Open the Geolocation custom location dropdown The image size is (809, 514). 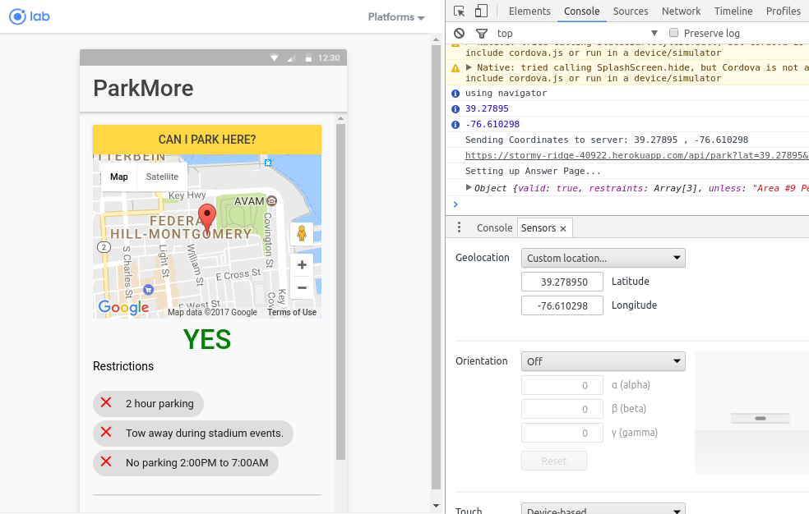pos(603,258)
